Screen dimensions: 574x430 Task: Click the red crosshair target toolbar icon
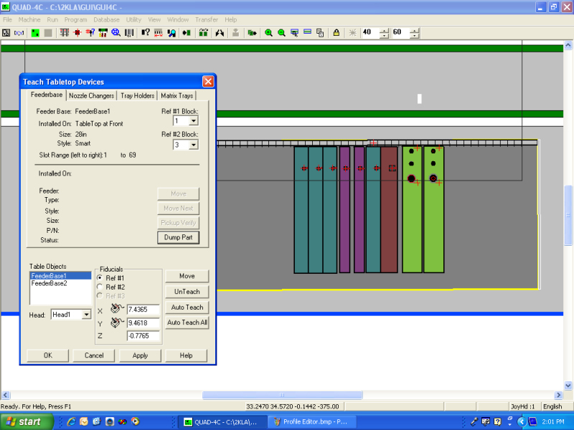pyautogui.click(x=77, y=33)
